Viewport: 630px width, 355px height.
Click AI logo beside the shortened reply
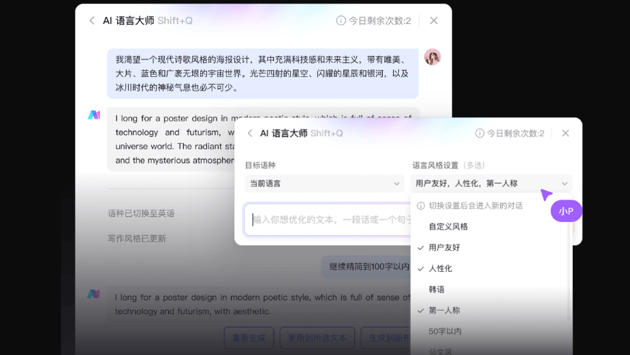click(93, 294)
